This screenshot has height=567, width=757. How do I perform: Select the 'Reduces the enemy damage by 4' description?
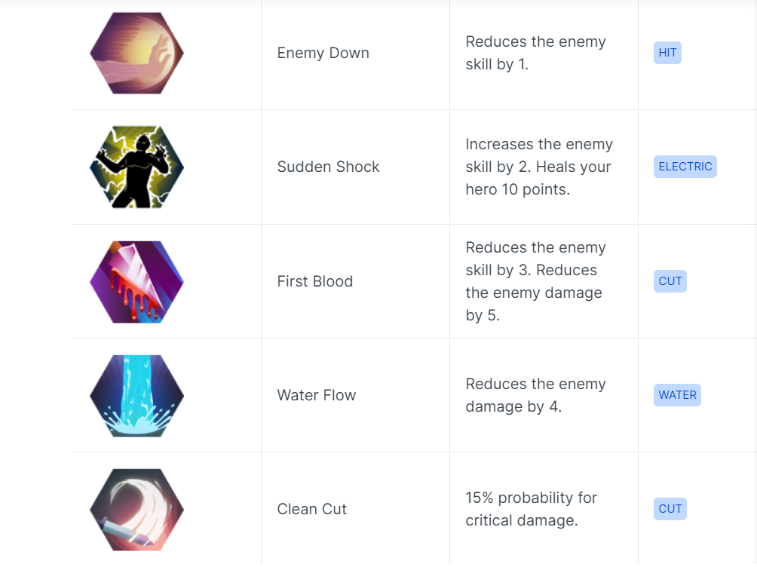535,395
